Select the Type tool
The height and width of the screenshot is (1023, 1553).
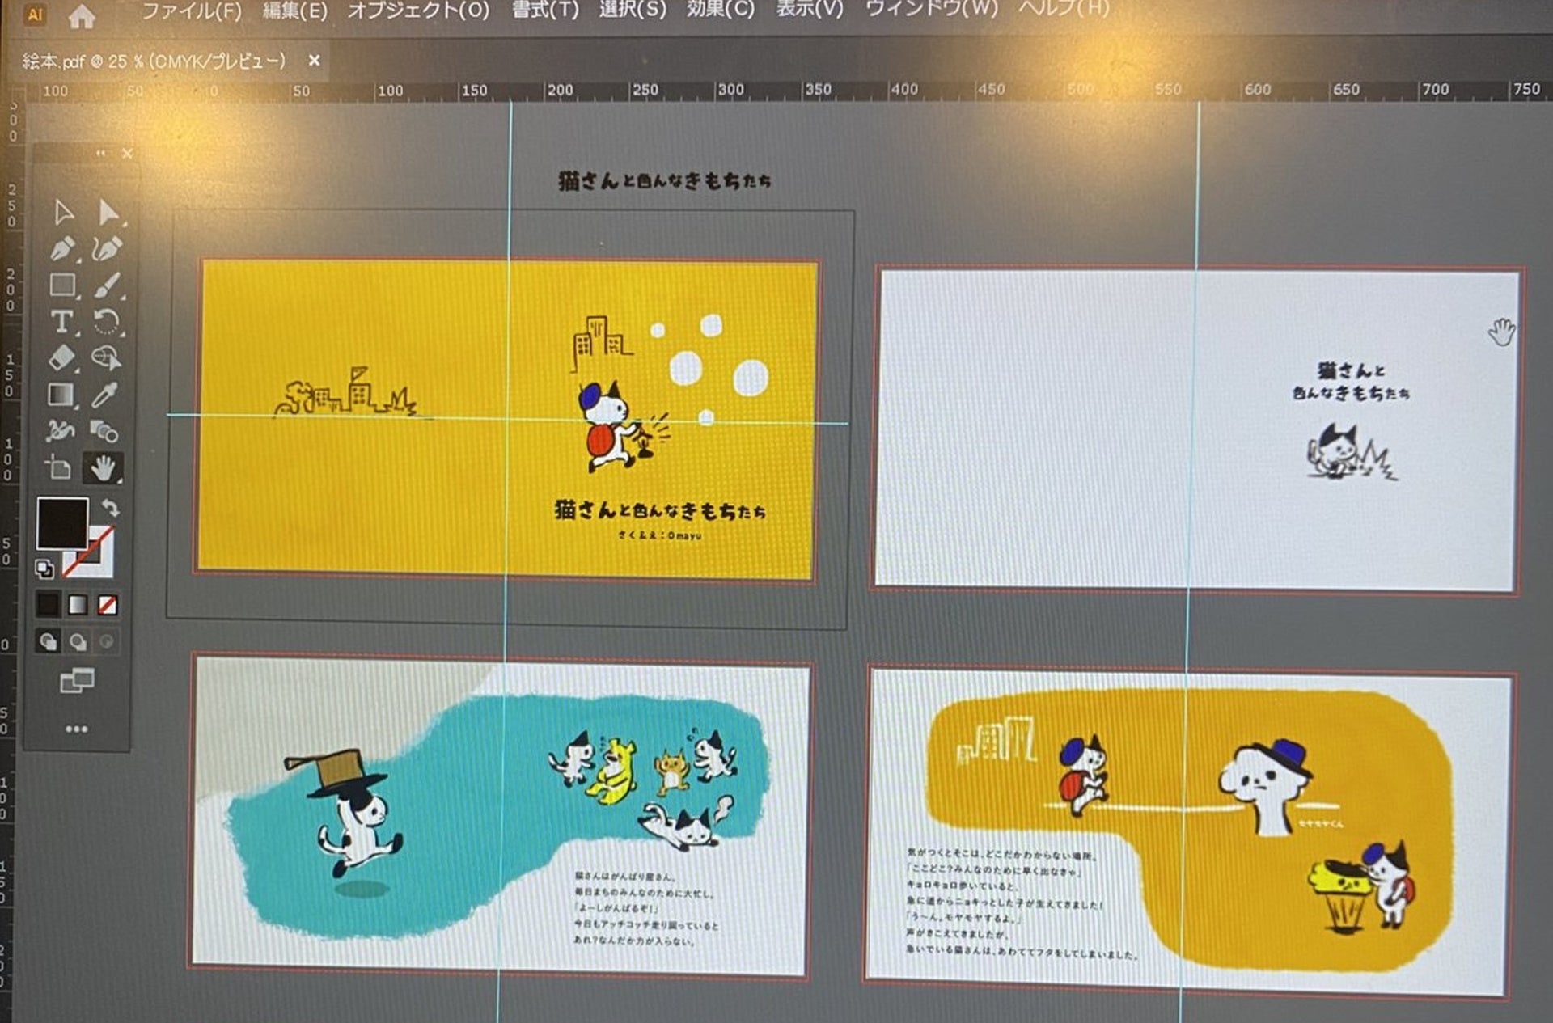coord(62,322)
